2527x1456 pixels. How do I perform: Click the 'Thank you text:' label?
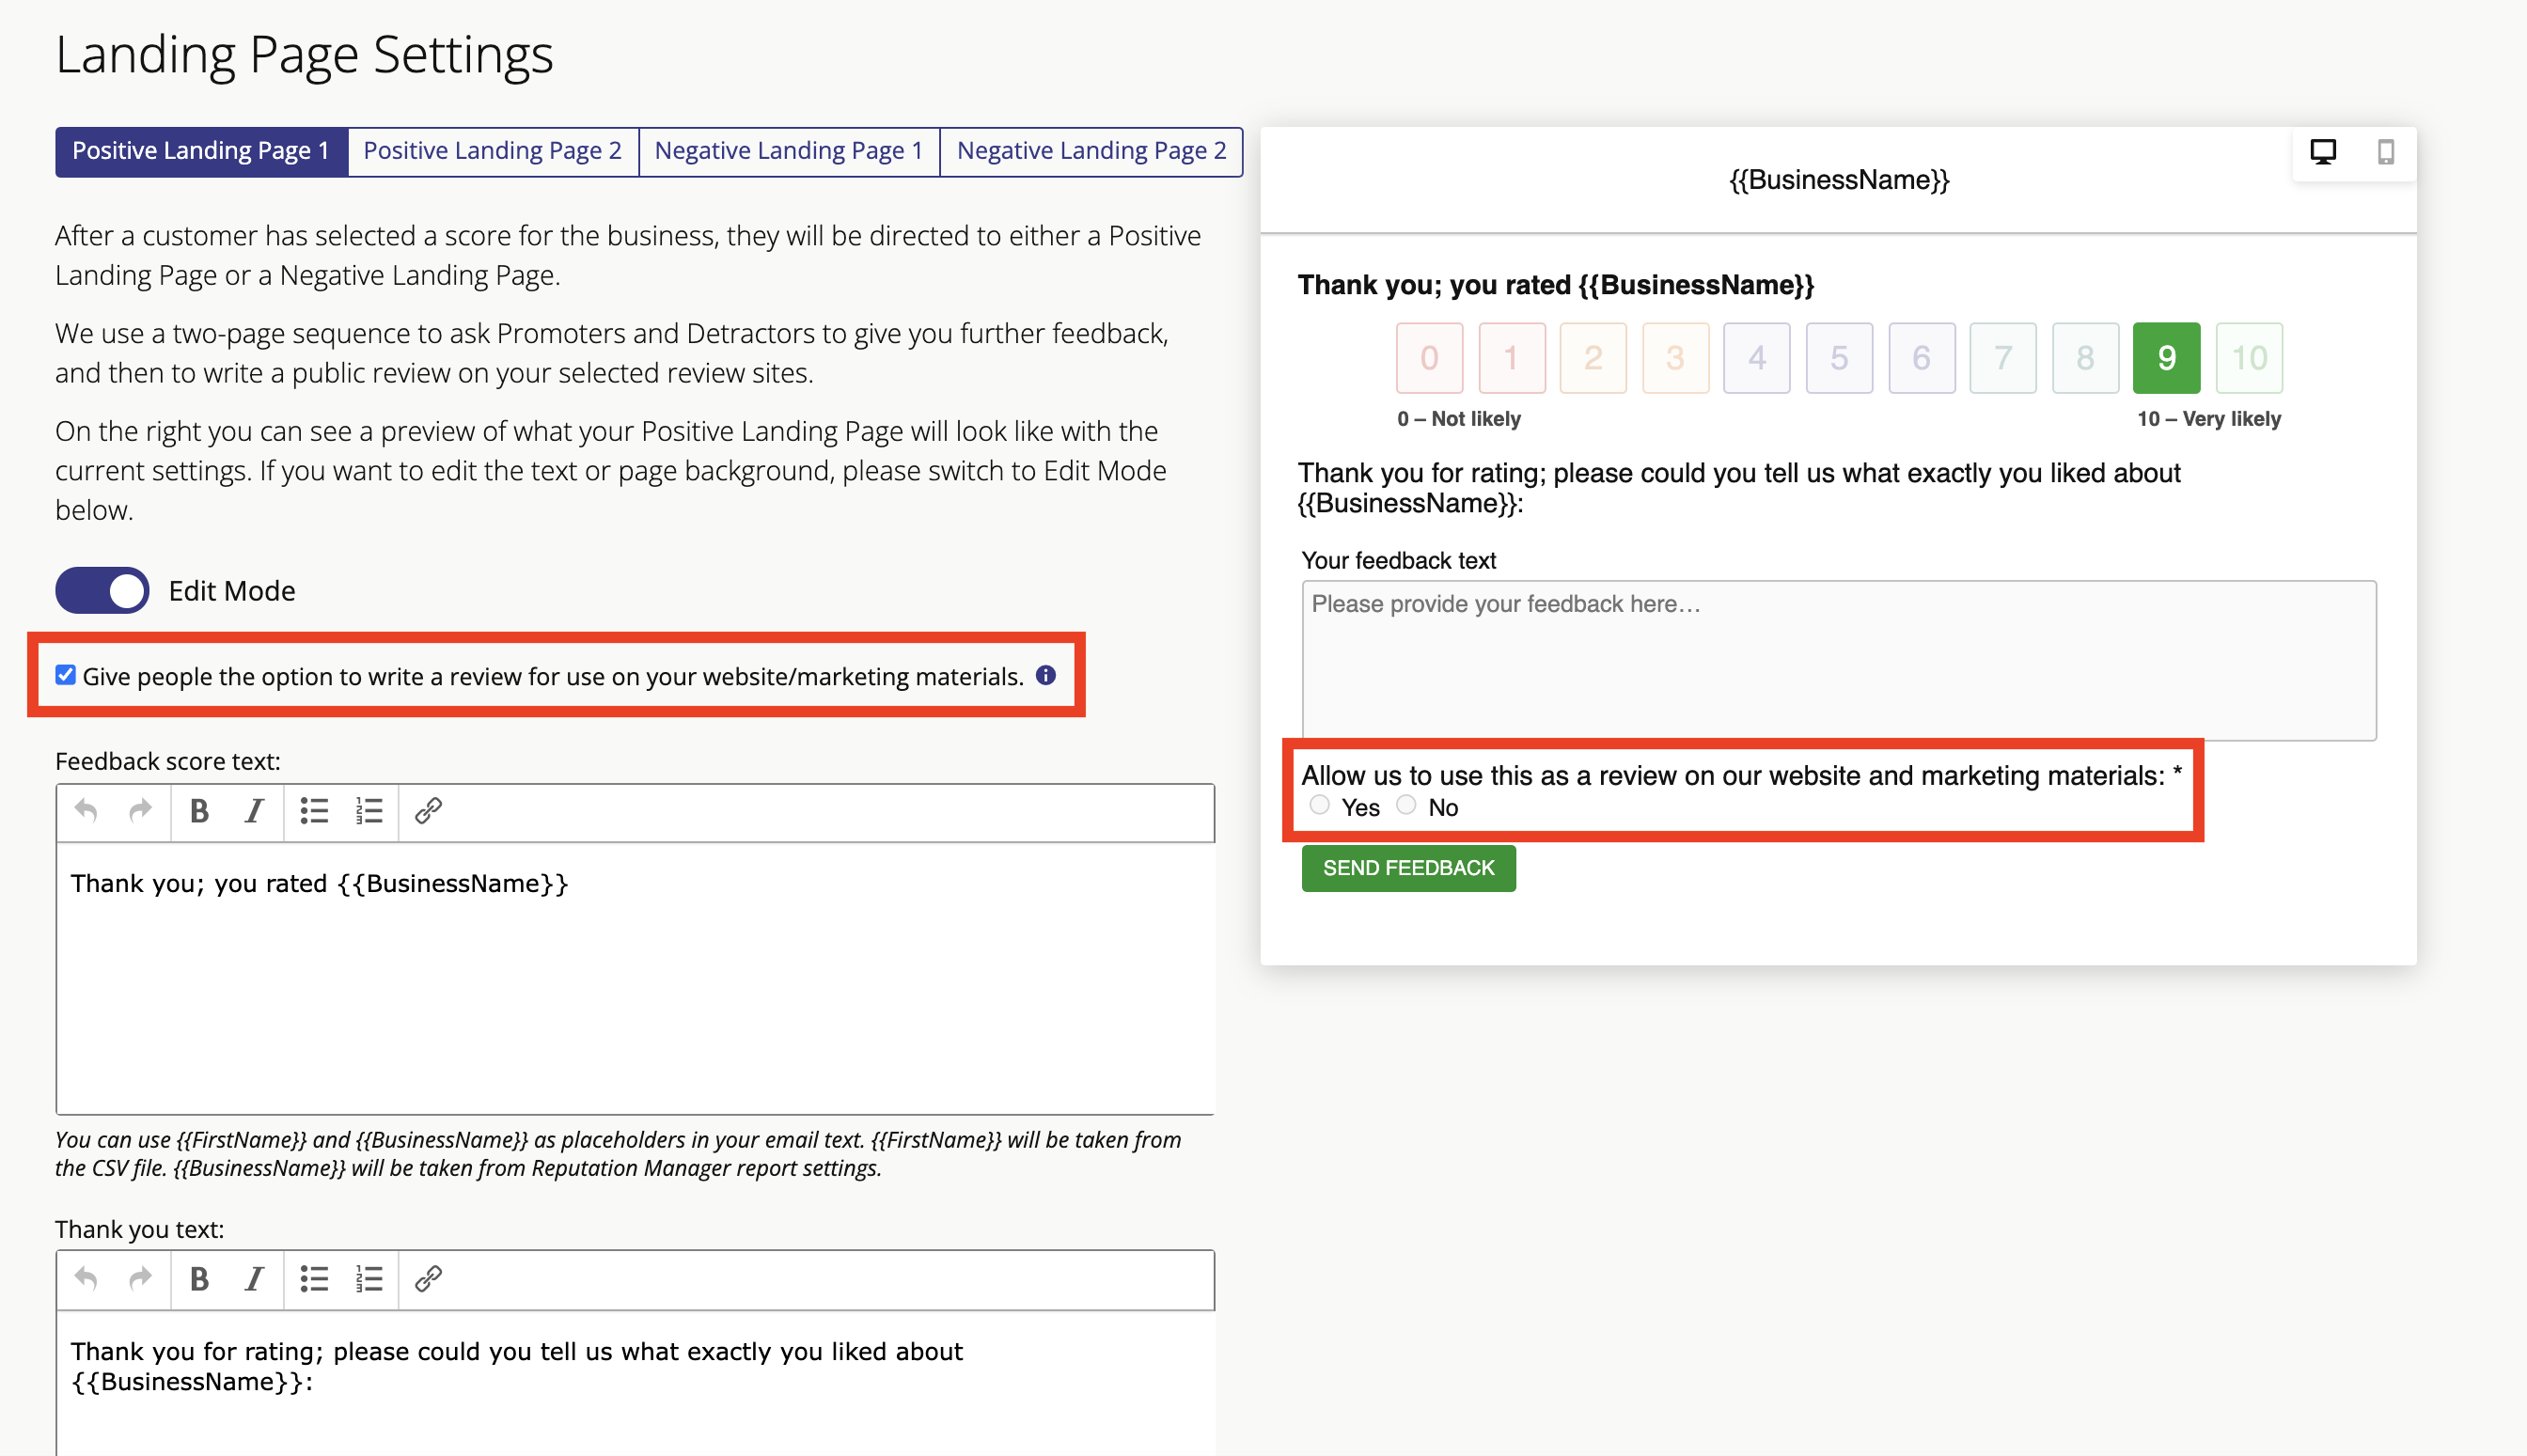coord(140,1230)
